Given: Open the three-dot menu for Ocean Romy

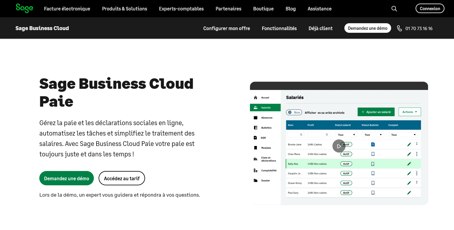Looking at the screenshot, I should click(416, 183).
